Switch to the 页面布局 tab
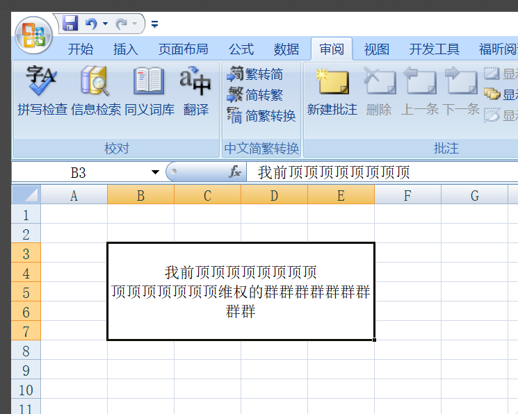 pyautogui.click(x=184, y=49)
